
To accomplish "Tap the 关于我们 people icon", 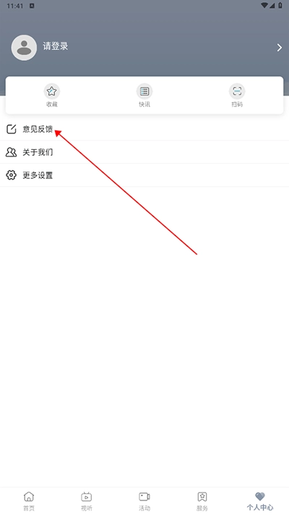I will tap(11, 152).
